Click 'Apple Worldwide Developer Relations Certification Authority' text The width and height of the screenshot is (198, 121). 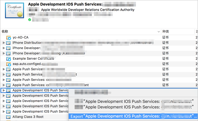click(x=88, y=10)
